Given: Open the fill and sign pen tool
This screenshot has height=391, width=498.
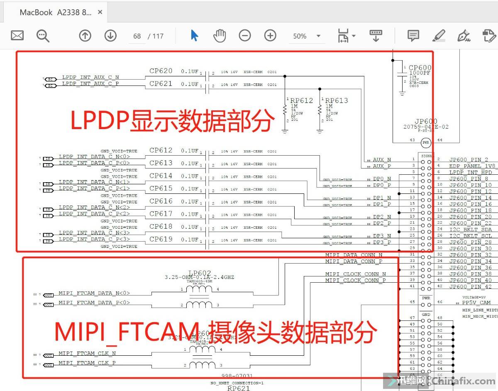Looking at the screenshot, I should click(x=464, y=36).
